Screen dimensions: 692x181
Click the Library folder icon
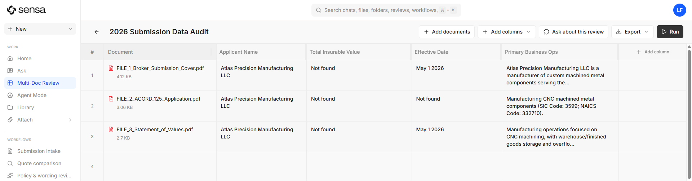pyautogui.click(x=10, y=107)
